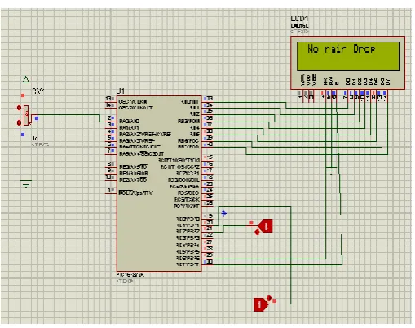This screenshot has height=328, width=415.
Task: Select the ground symbol below the LCD control lines
Action: 331,171
